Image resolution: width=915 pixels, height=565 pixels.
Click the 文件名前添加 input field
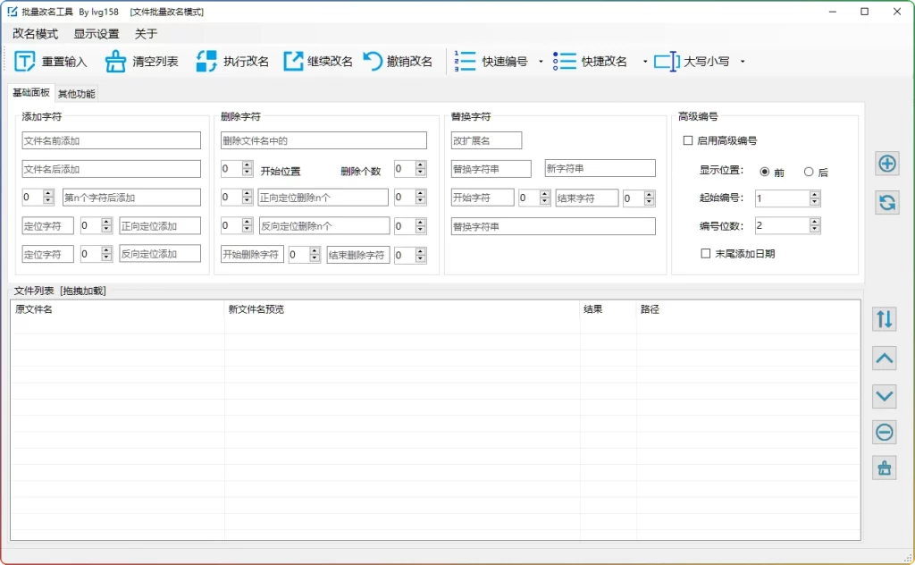coord(111,139)
